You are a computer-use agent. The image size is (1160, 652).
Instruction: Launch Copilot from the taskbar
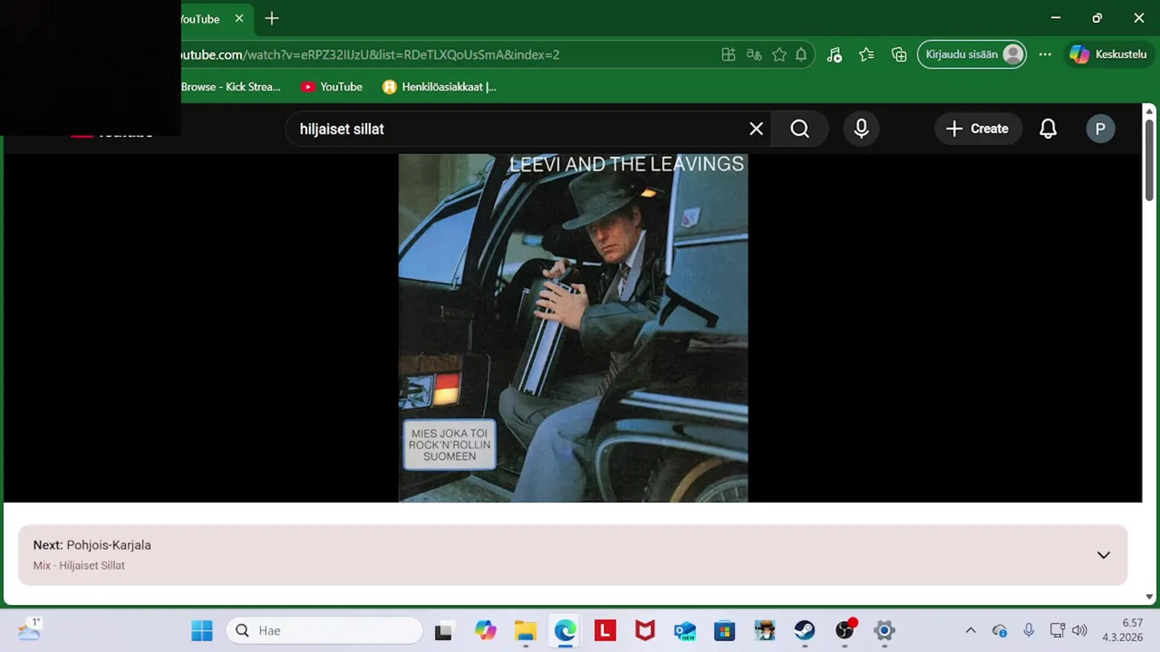click(x=486, y=630)
